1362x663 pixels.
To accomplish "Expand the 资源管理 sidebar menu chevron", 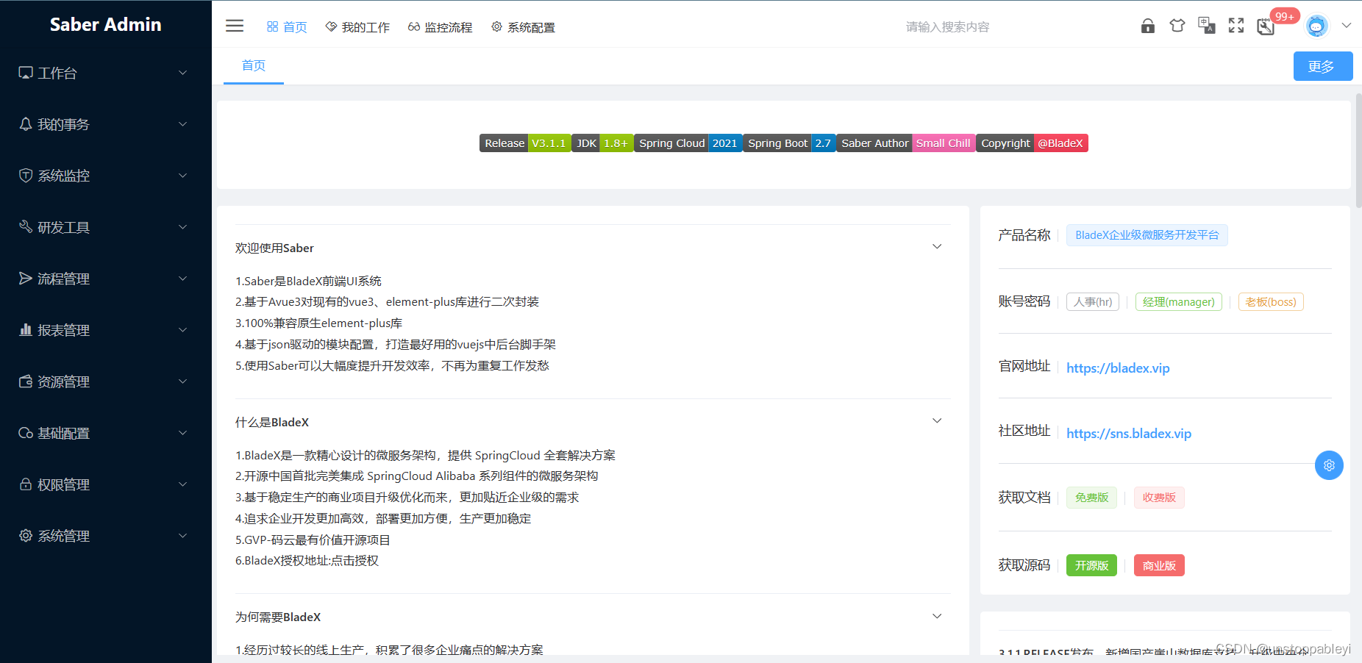I will [183, 381].
